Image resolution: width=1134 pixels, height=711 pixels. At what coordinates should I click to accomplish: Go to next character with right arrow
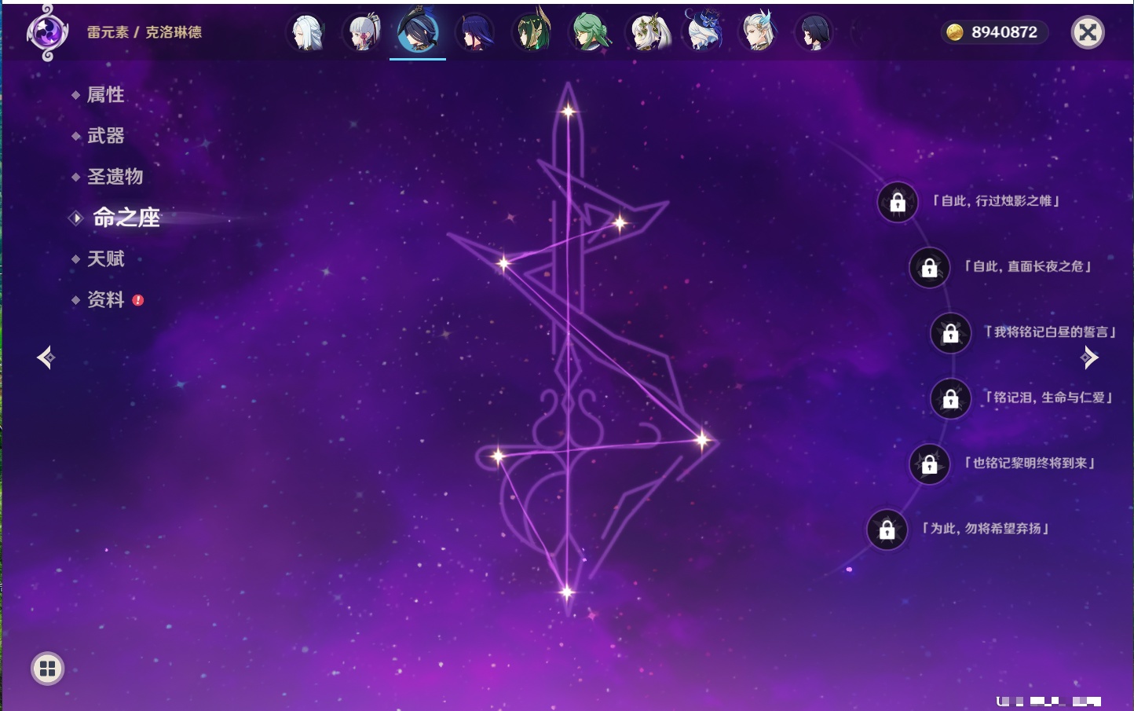click(x=1089, y=357)
